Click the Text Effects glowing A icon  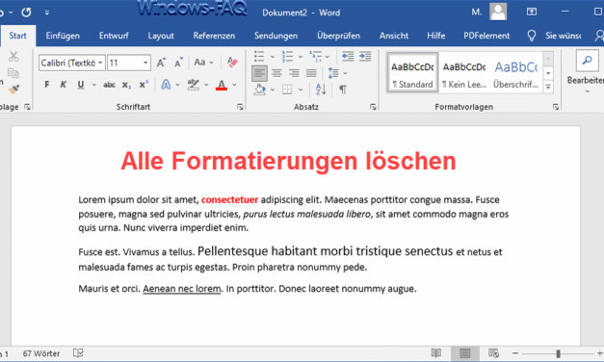[x=166, y=85]
